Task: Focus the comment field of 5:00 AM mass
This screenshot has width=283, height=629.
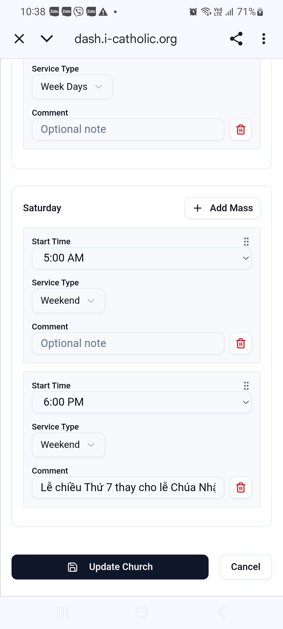Action: point(128,343)
